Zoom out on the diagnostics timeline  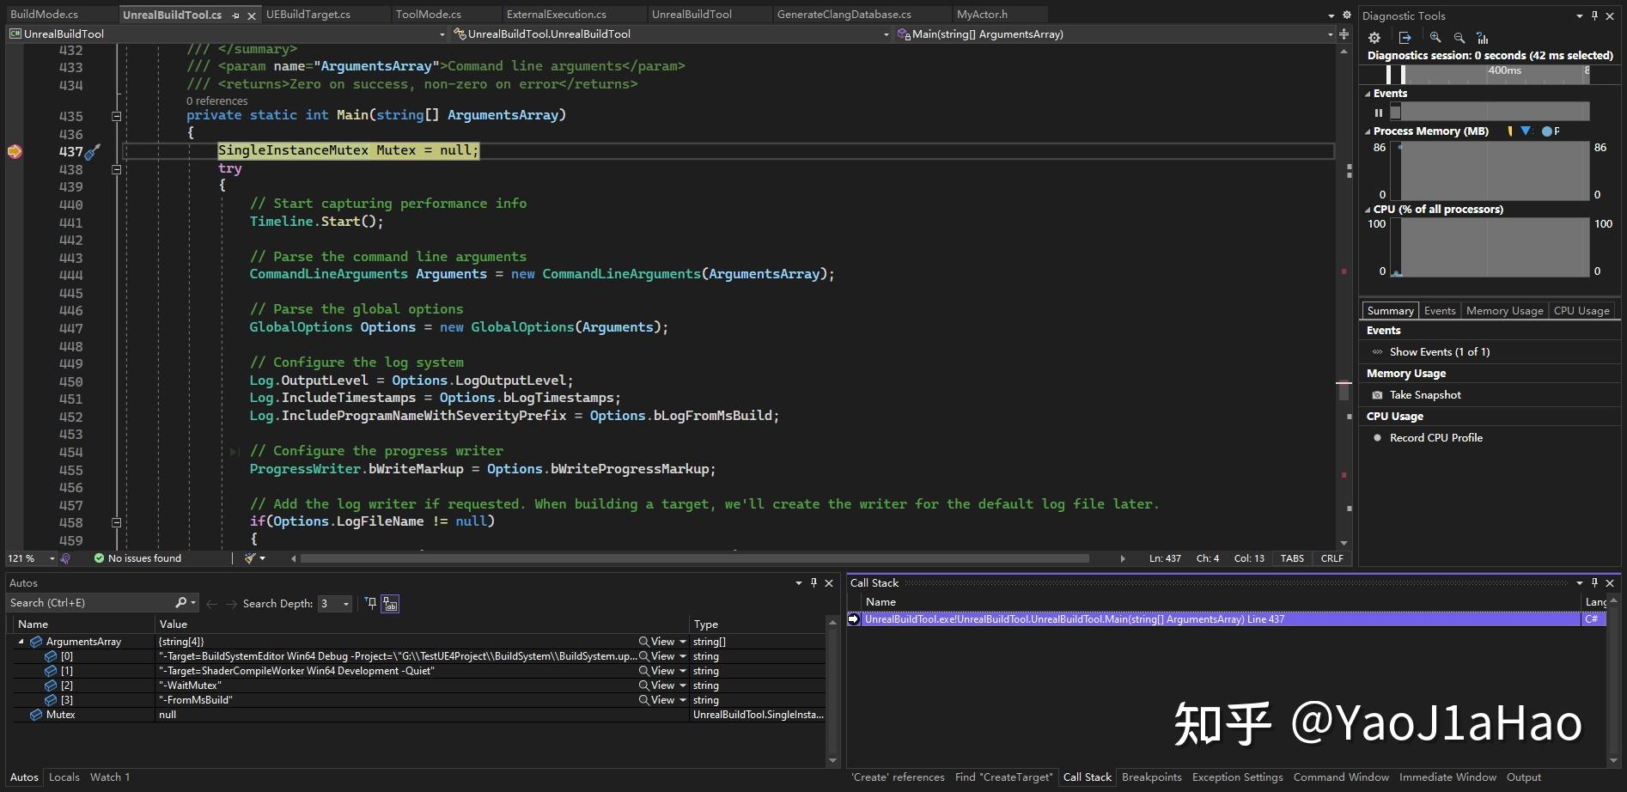(x=1459, y=38)
